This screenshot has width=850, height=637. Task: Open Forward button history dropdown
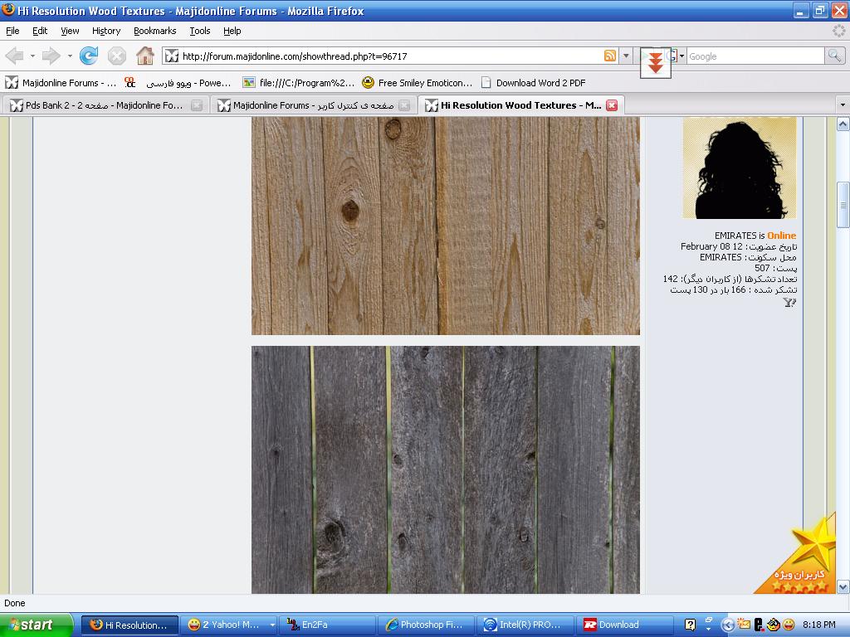pyautogui.click(x=70, y=56)
